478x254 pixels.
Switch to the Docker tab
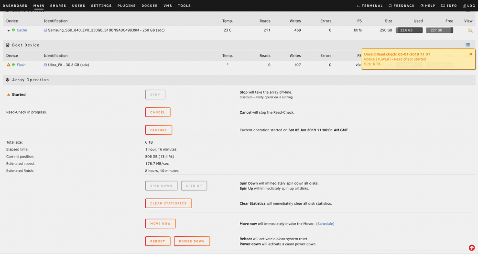[149, 5]
